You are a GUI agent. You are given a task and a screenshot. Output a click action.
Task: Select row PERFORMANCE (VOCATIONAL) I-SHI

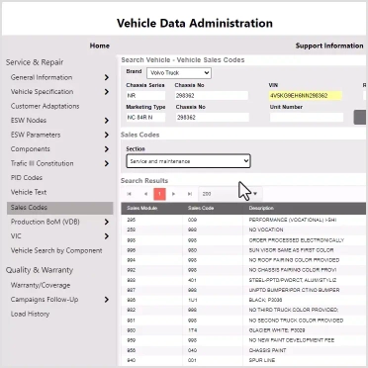tap(243, 220)
